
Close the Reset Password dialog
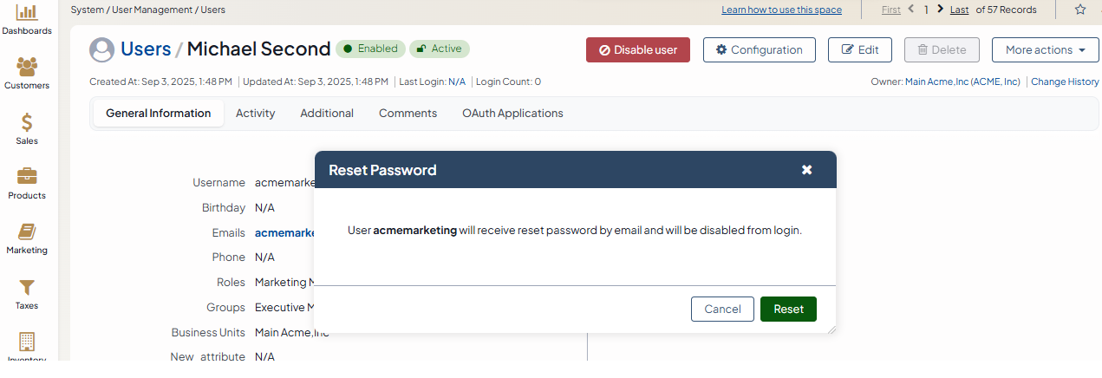[x=806, y=170]
